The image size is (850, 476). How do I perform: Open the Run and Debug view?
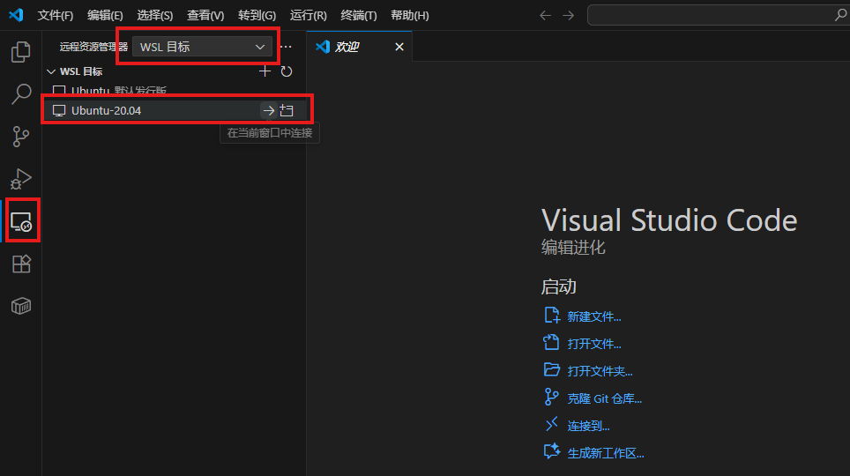tap(20, 179)
